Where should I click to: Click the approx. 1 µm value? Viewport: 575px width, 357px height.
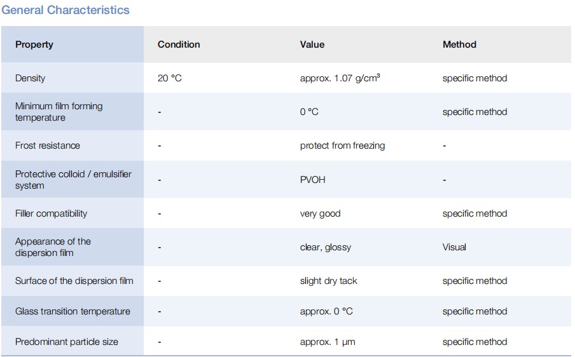pyautogui.click(x=328, y=342)
